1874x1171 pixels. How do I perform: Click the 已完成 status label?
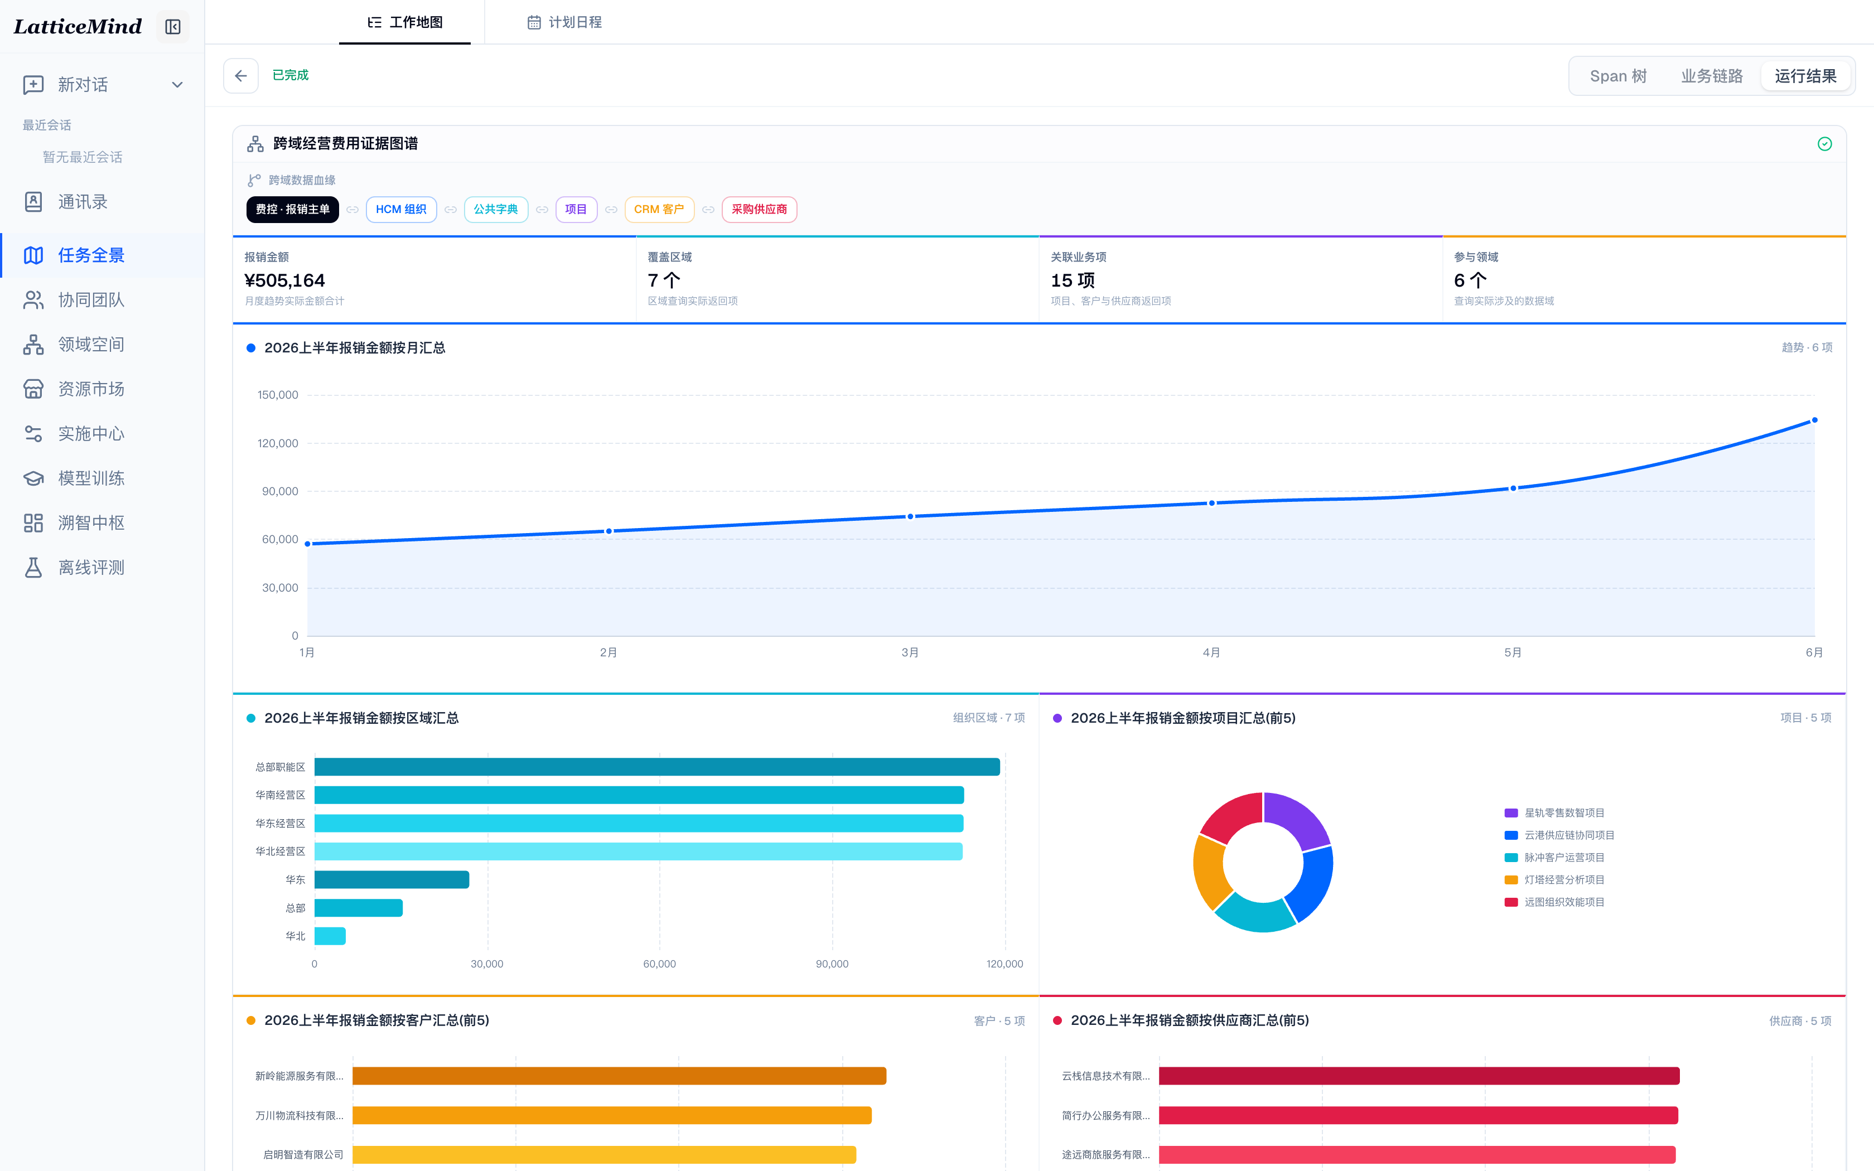[x=291, y=75]
